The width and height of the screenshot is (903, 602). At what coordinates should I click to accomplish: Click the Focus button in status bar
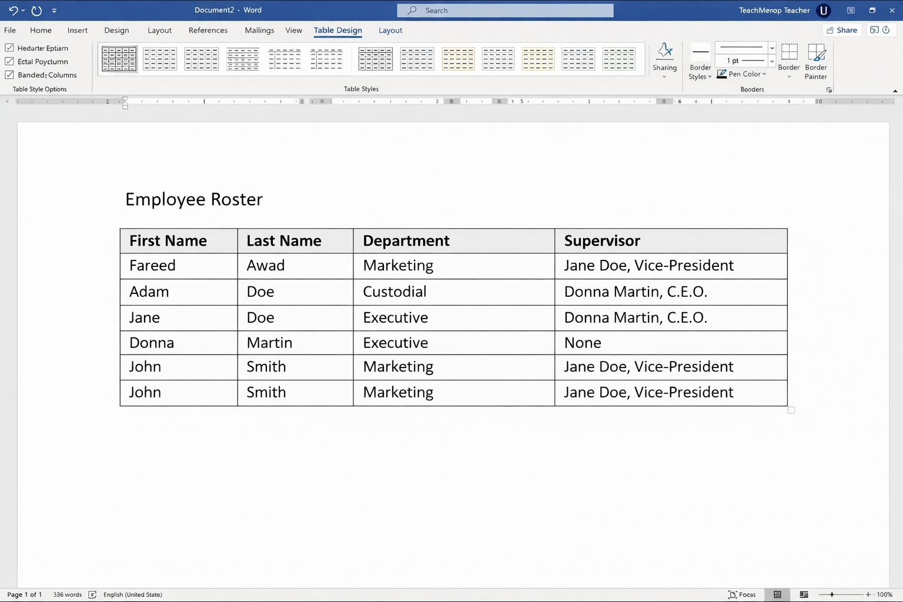pos(742,594)
